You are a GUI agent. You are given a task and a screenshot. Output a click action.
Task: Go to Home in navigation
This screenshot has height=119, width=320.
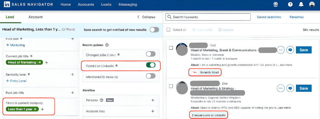66,4
